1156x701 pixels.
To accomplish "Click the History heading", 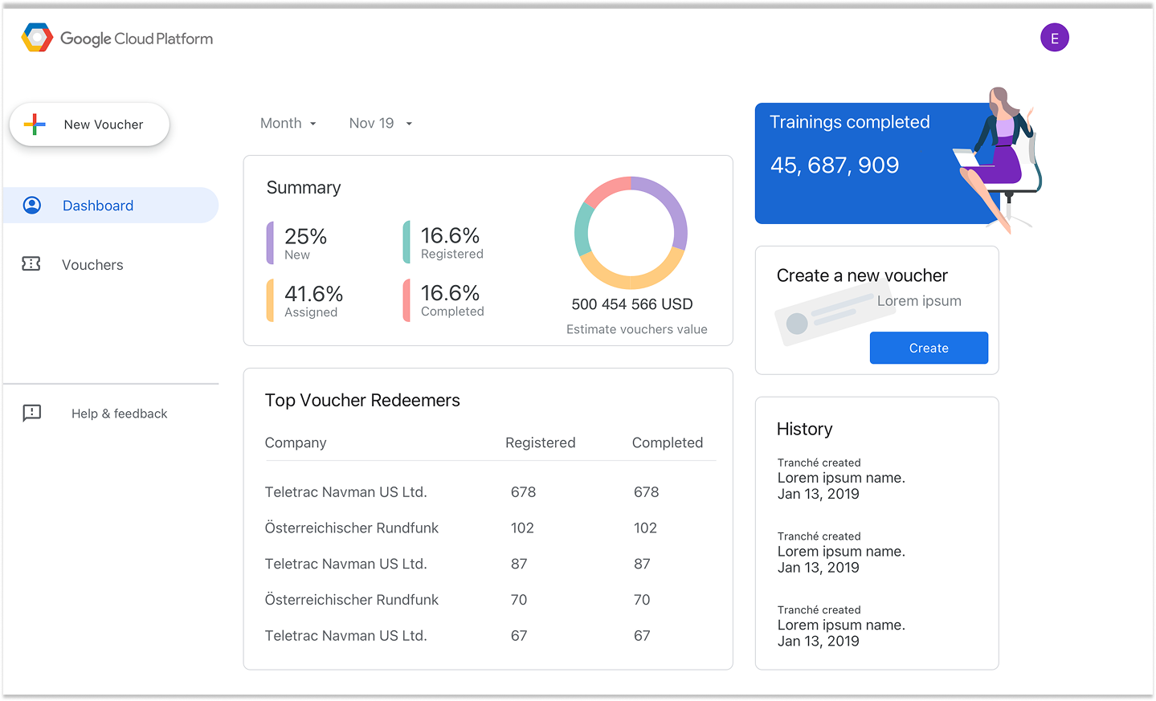I will pyautogui.click(x=805, y=429).
